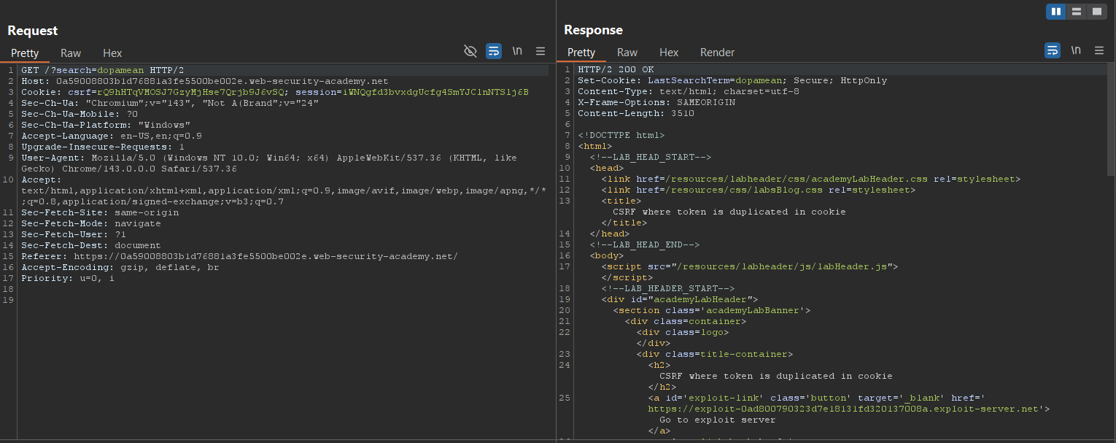Open the Request panel options menu

[x=540, y=51]
